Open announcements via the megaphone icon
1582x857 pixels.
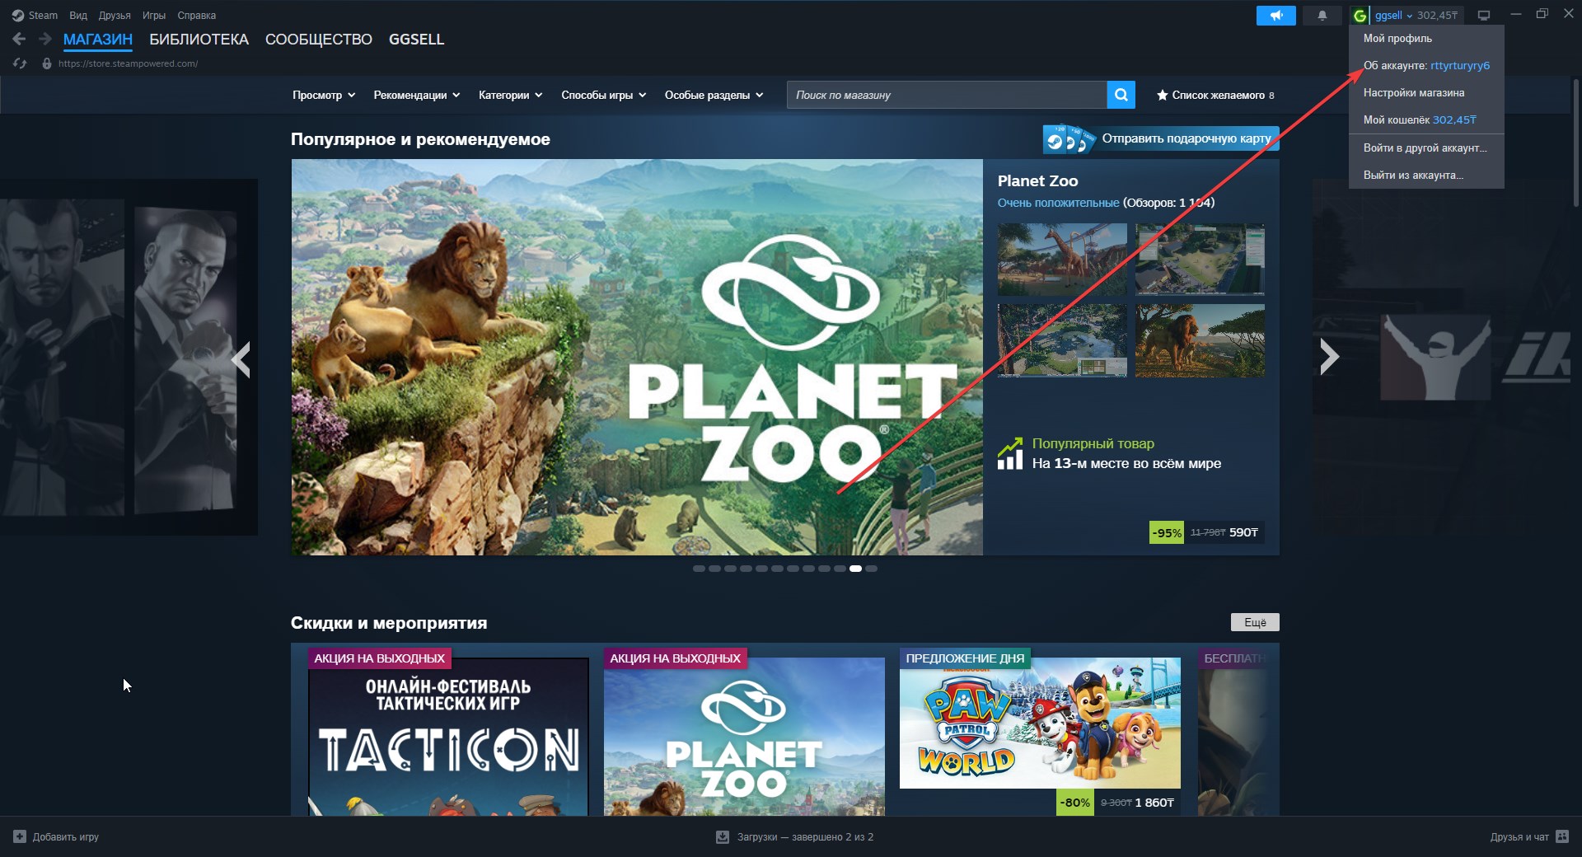[x=1275, y=16]
